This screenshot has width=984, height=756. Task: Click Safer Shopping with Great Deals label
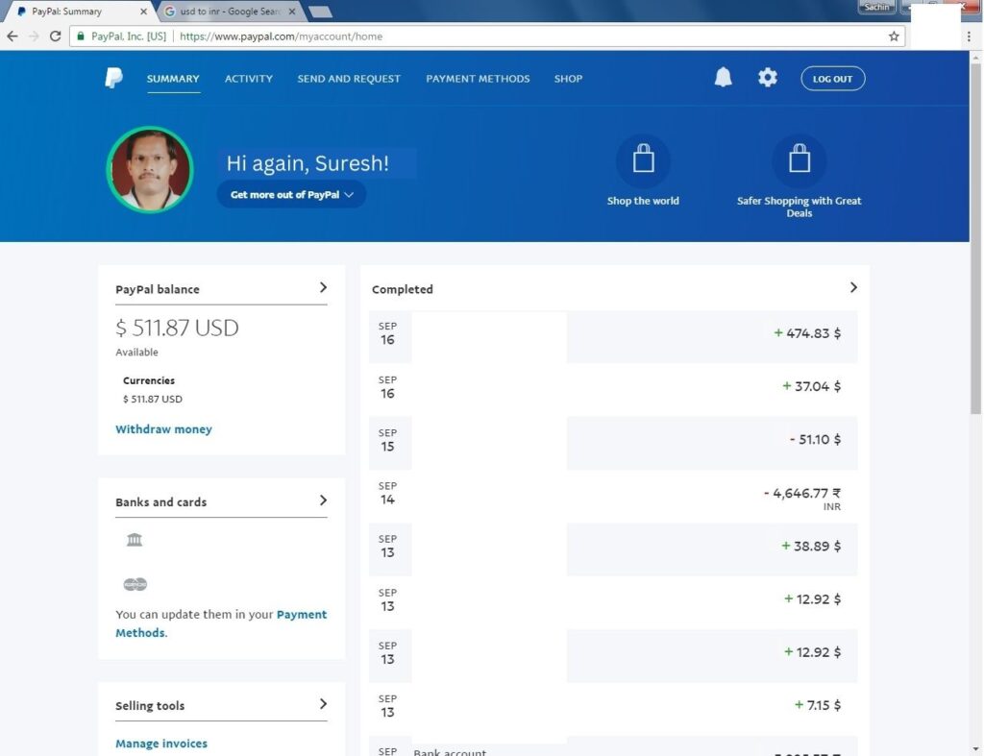point(799,207)
